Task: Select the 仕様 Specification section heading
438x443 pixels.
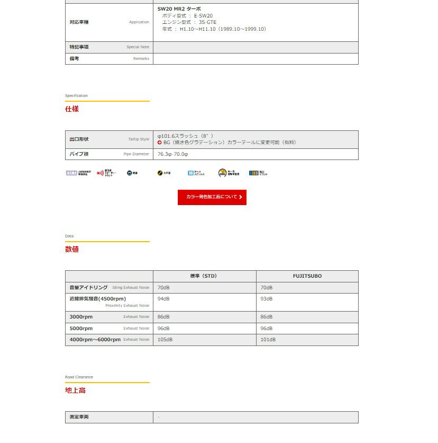Action: tap(72, 109)
